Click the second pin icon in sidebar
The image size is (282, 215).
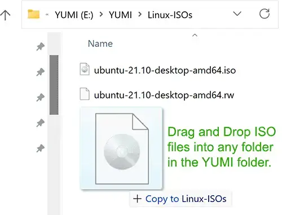[41, 72]
